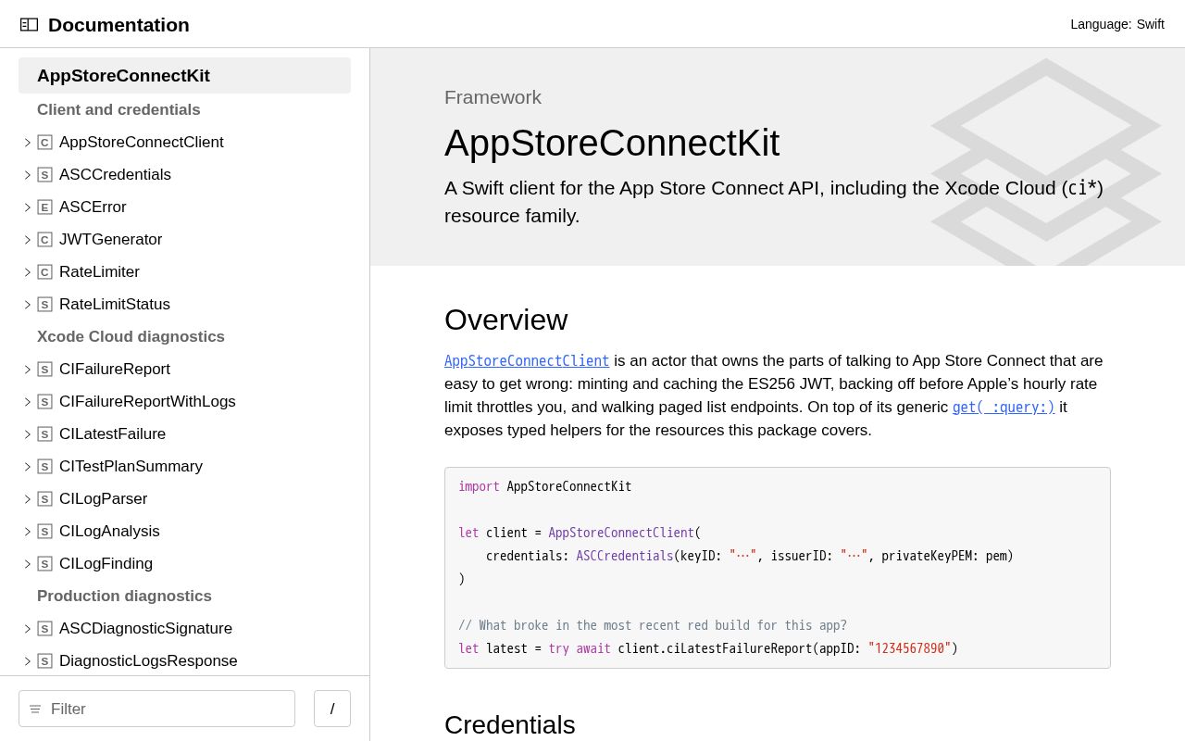Expand the ASCCredentials tree node
Viewport: 1185px width, 741px height.
pos(28,175)
